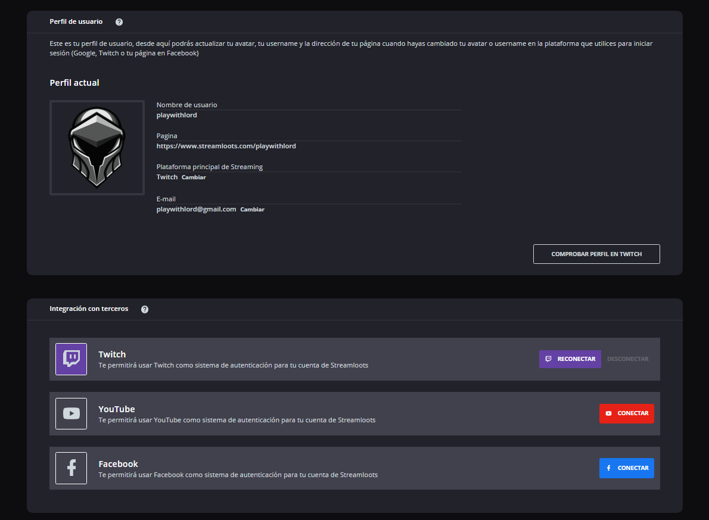Click Comprobar perfil en Twitch button
This screenshot has width=709, height=520.
[x=596, y=254]
